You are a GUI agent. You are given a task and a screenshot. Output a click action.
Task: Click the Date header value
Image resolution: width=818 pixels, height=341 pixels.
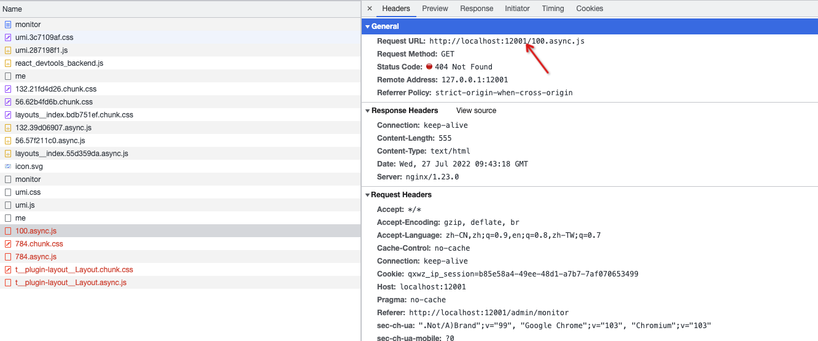[464, 164]
